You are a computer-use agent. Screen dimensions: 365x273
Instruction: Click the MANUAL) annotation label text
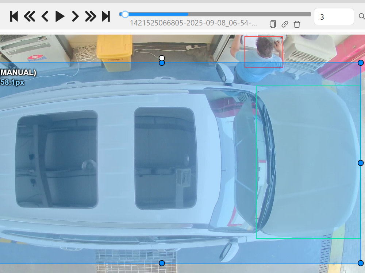(18, 72)
